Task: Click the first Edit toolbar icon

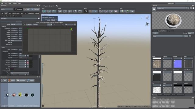Action: click(x=101, y=11)
